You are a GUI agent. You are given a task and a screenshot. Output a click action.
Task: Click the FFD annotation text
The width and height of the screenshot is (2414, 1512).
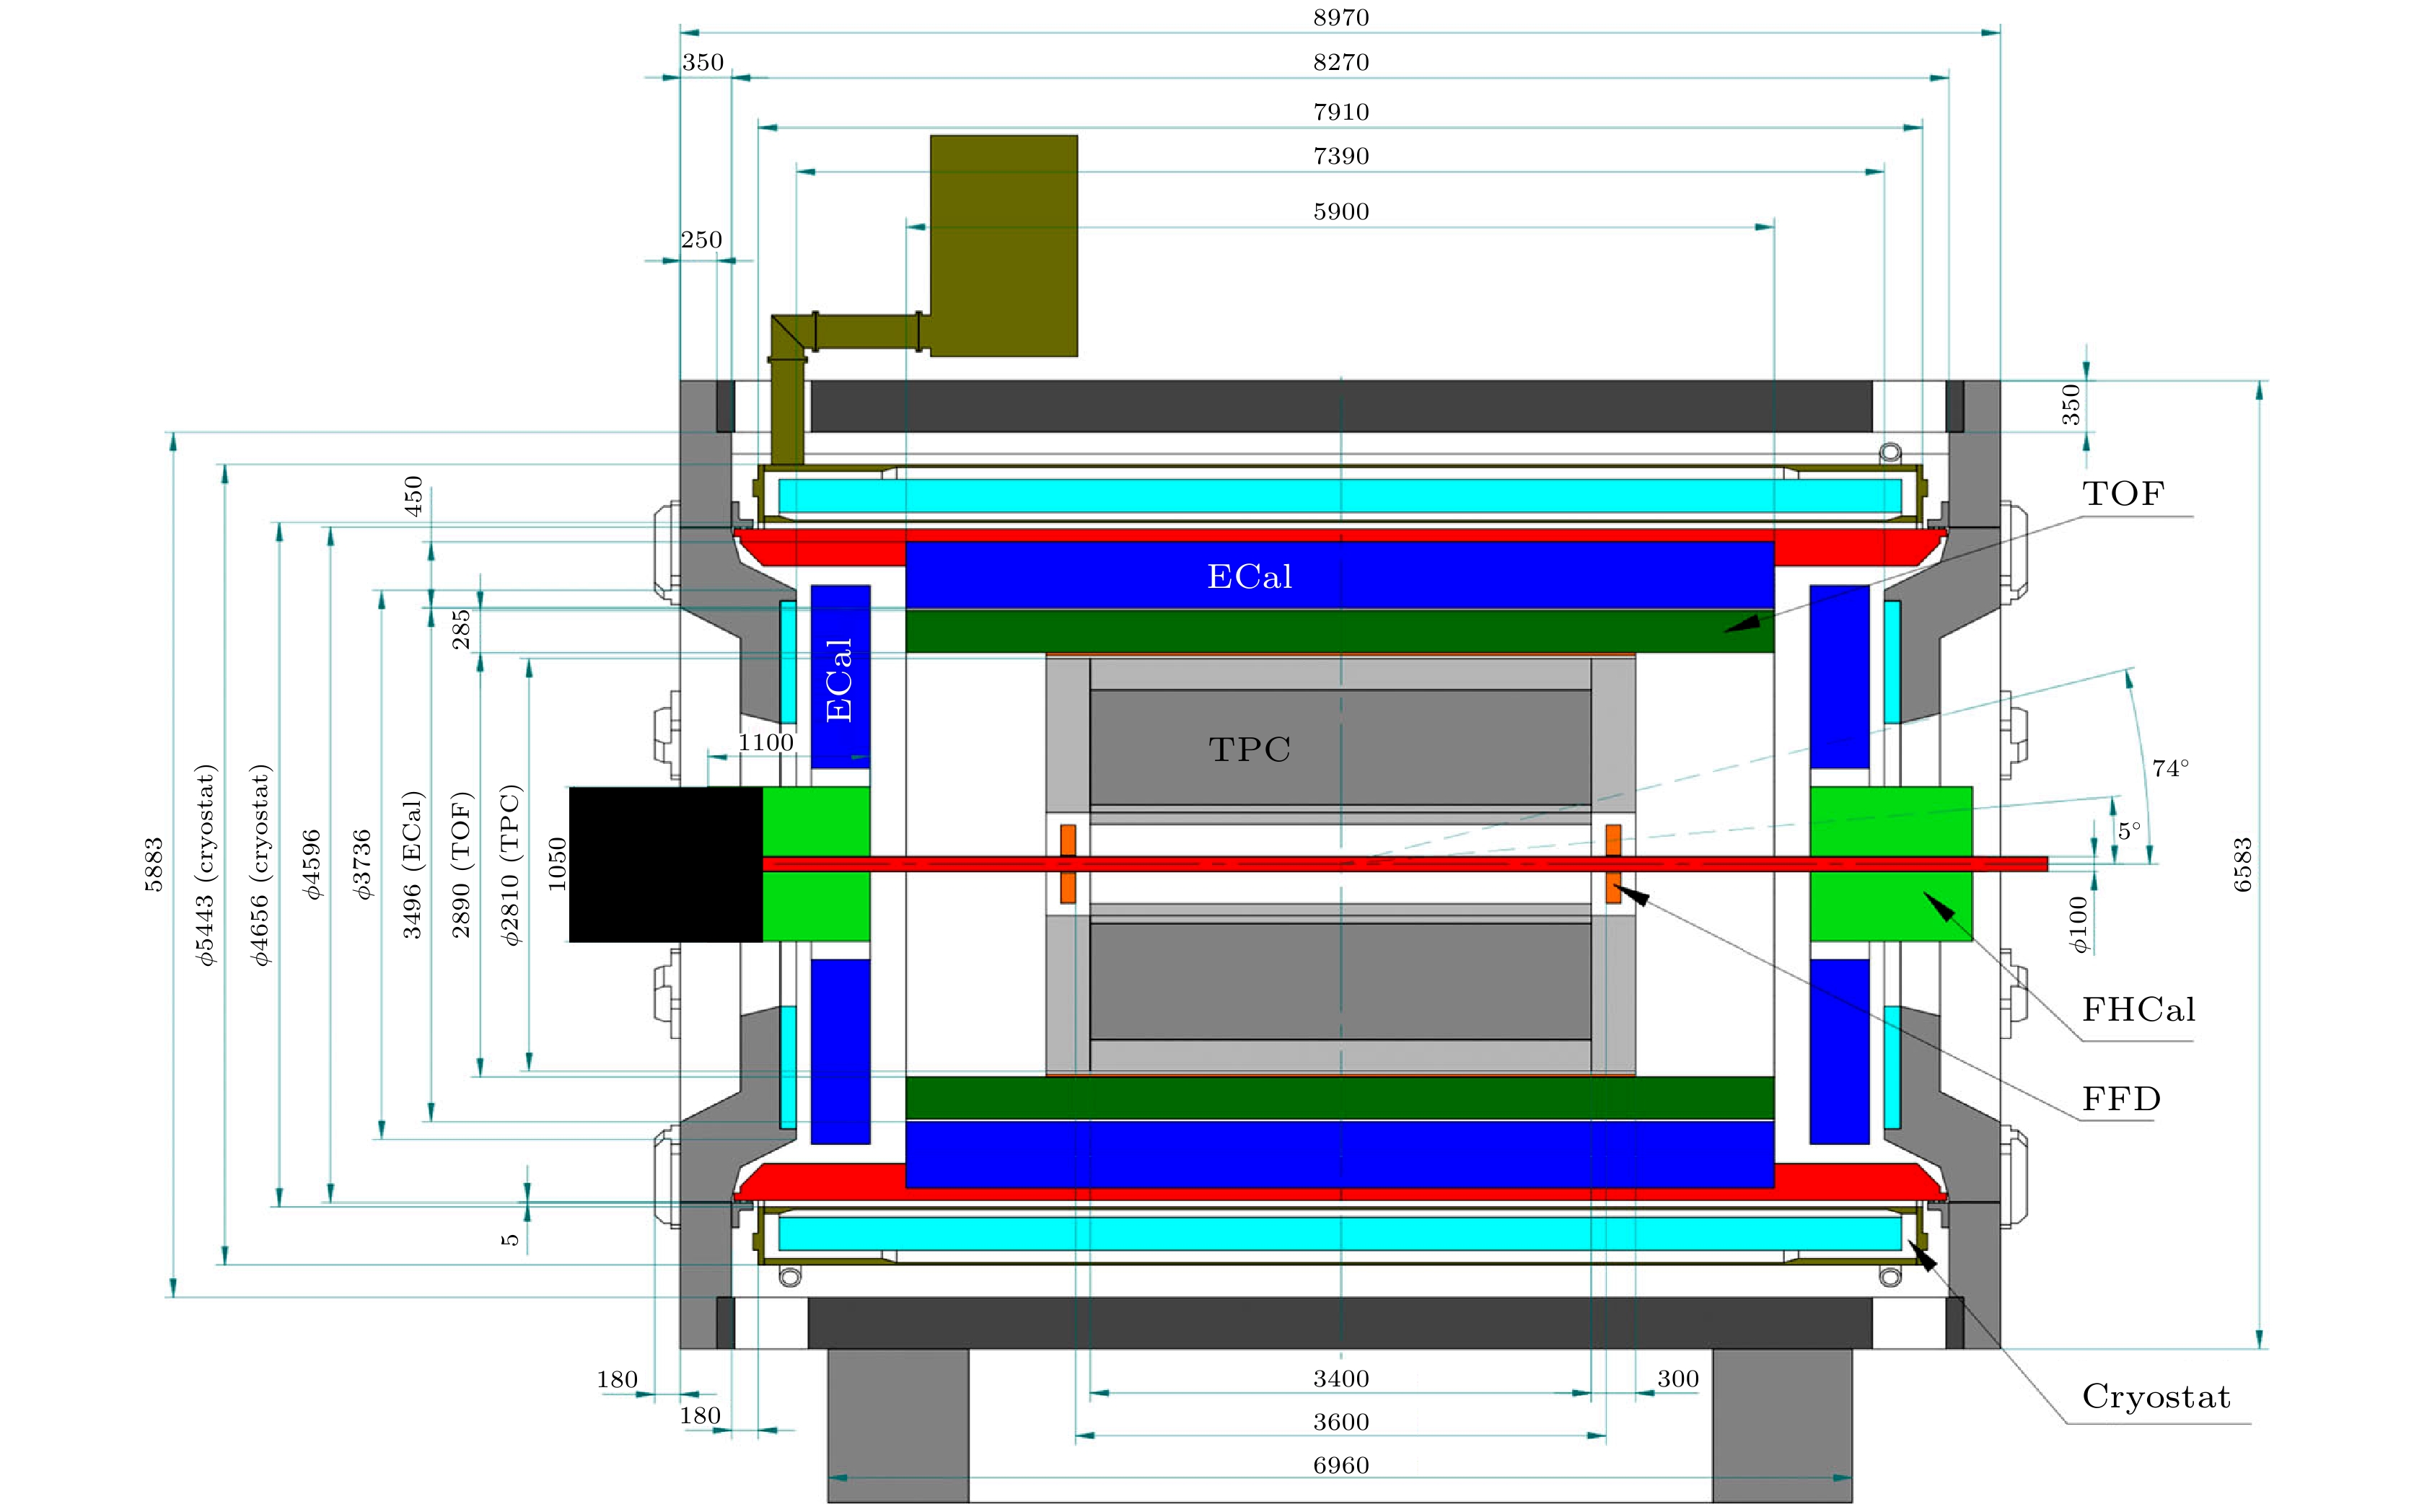2121,1100
